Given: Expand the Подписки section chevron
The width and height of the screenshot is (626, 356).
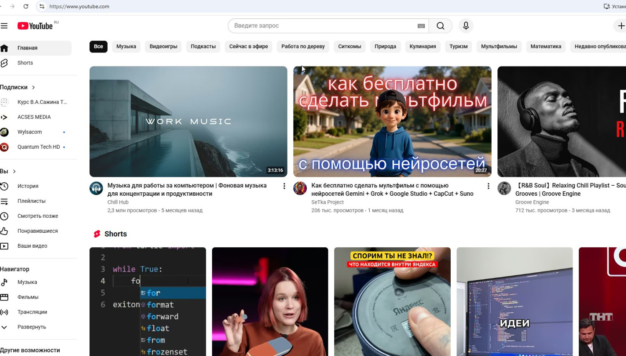Looking at the screenshot, I should click(33, 87).
